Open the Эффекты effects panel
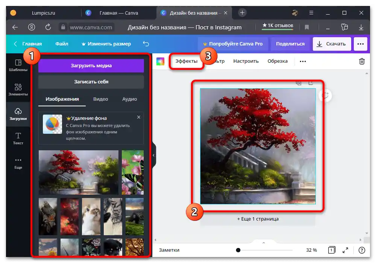Screen dimensions: 376x263 186,61
